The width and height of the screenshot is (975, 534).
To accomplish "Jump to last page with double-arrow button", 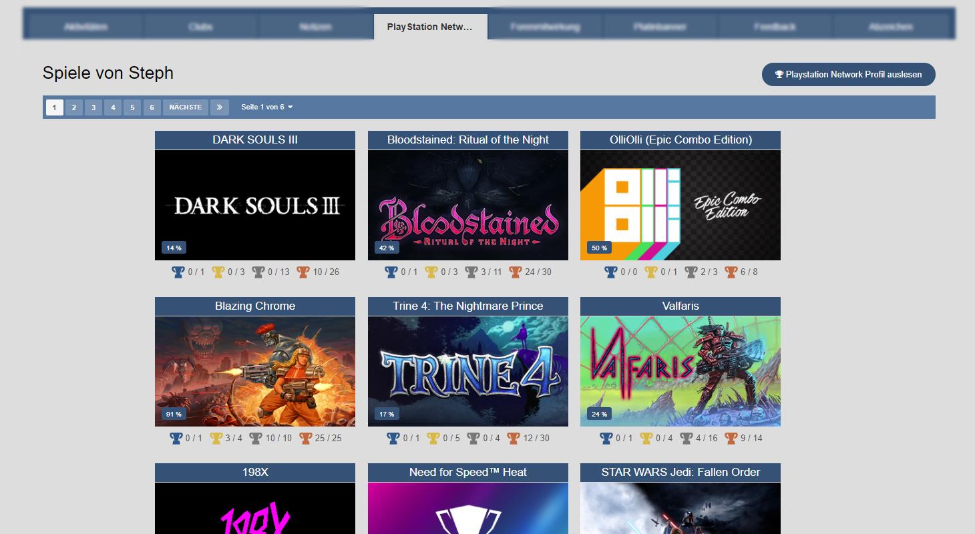I will pos(220,107).
